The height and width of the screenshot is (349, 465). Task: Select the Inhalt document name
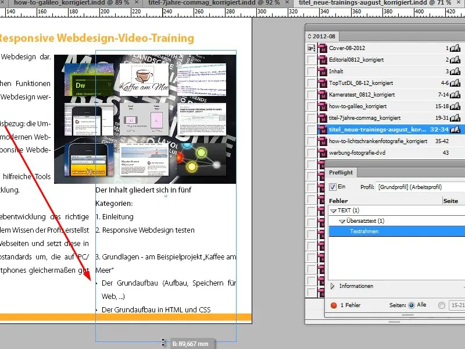pyautogui.click(x=336, y=71)
